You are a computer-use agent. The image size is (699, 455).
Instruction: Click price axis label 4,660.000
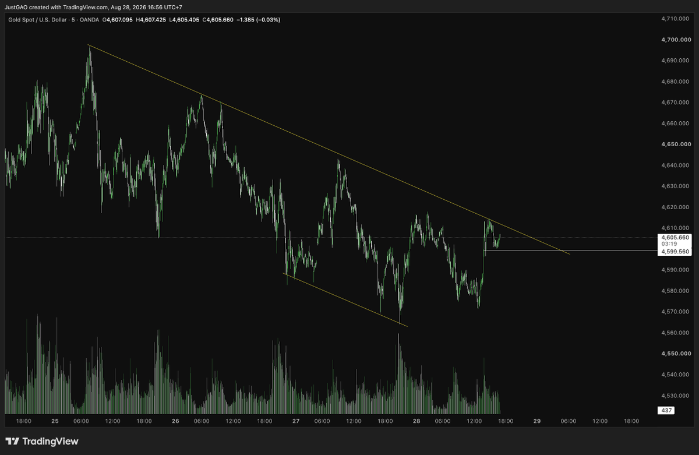click(x=676, y=124)
